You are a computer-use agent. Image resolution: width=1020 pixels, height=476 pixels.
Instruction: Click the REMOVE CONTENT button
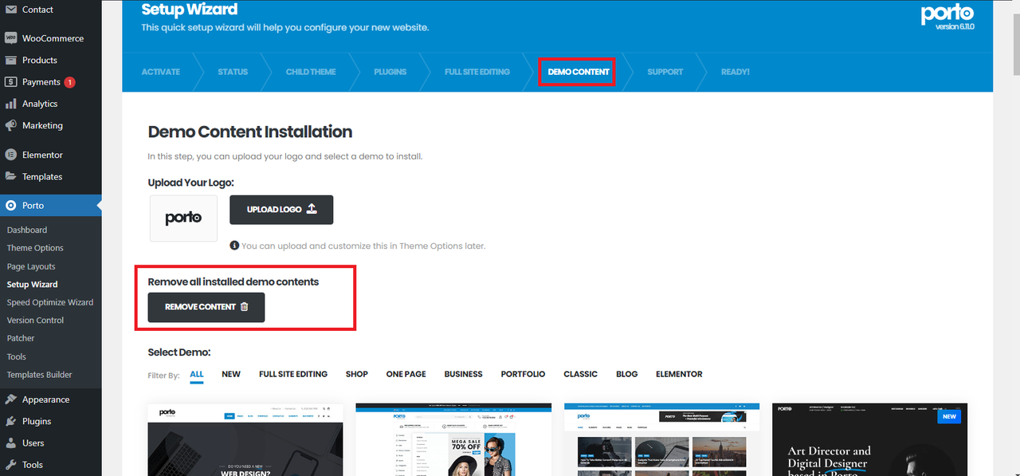pyautogui.click(x=206, y=307)
